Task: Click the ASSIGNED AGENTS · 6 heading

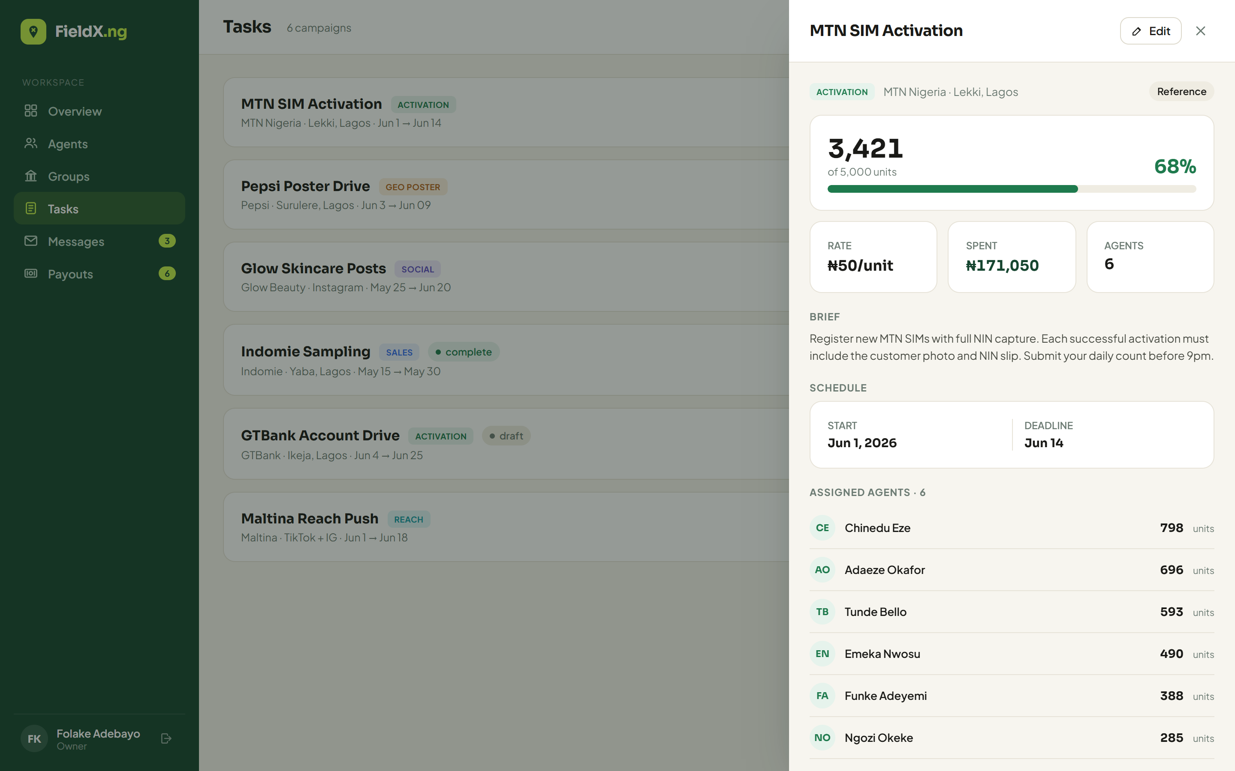Action: [x=867, y=492]
